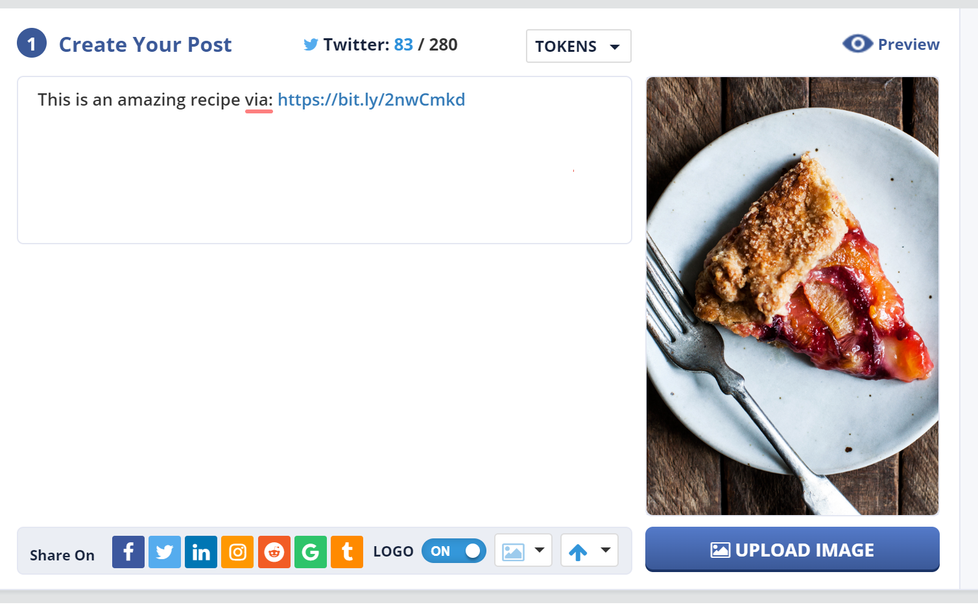The width and height of the screenshot is (978, 609).
Task: Open the TOKENS dropdown
Action: pyautogui.click(x=578, y=46)
